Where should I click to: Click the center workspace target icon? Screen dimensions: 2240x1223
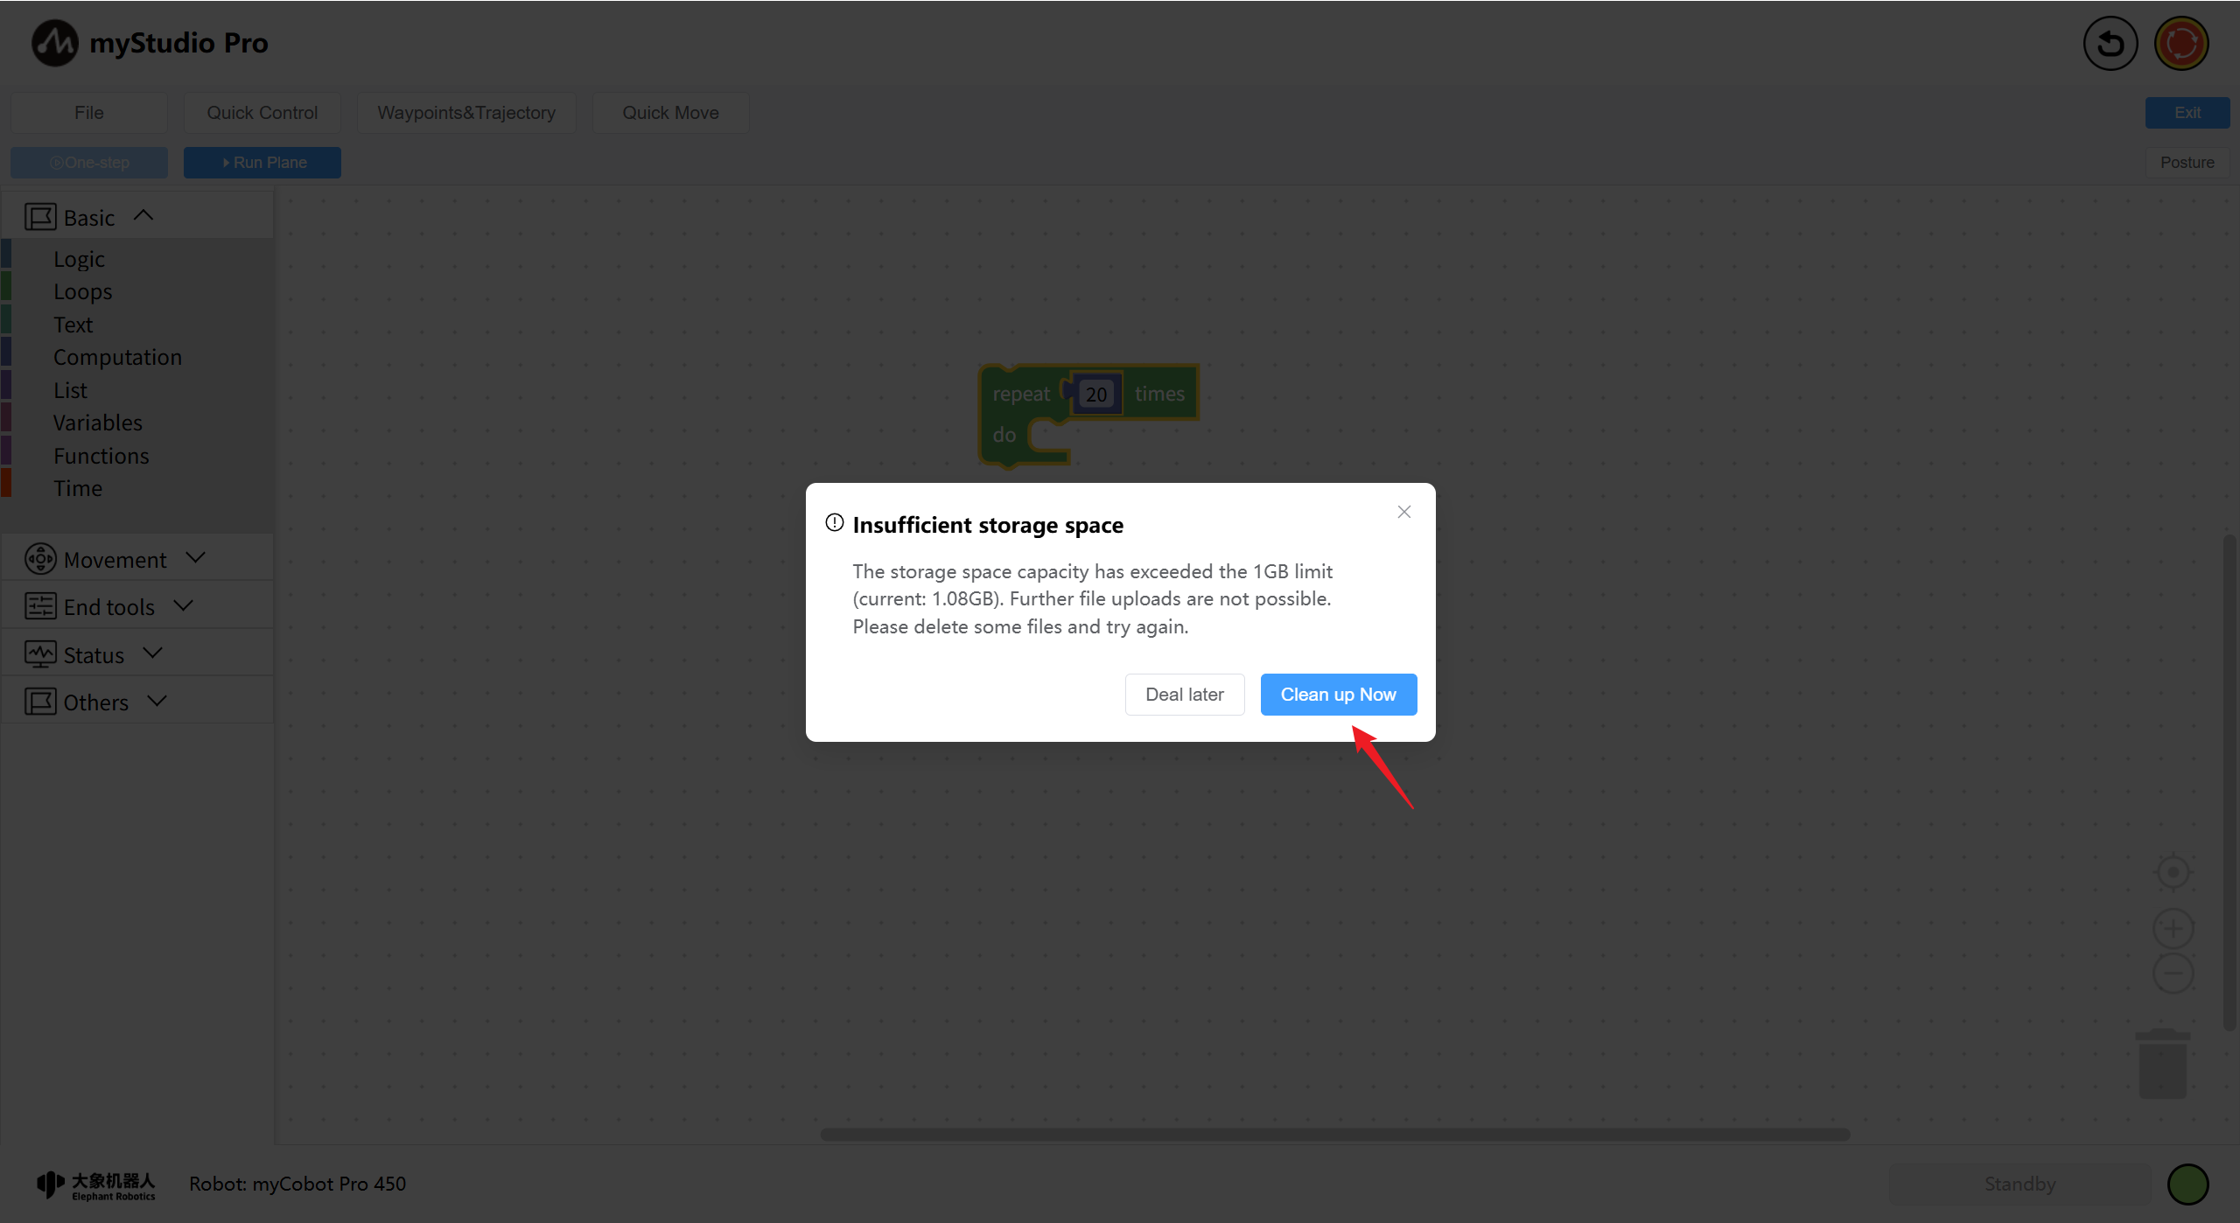[2173, 872]
